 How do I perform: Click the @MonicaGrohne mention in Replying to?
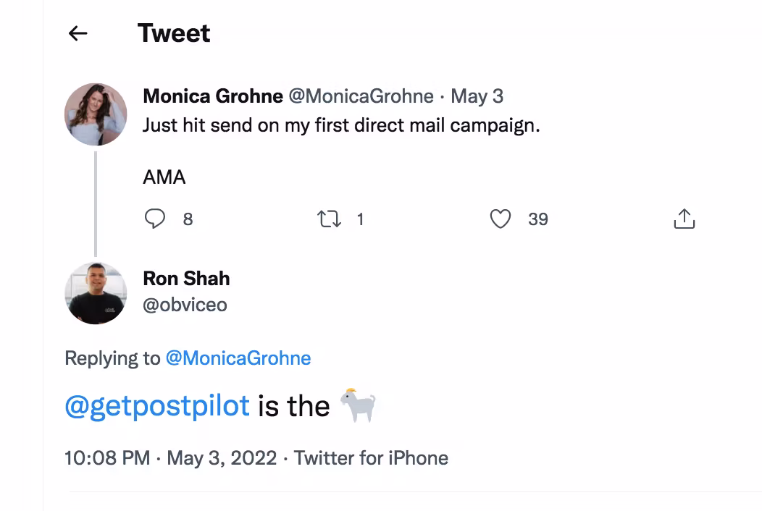point(238,358)
